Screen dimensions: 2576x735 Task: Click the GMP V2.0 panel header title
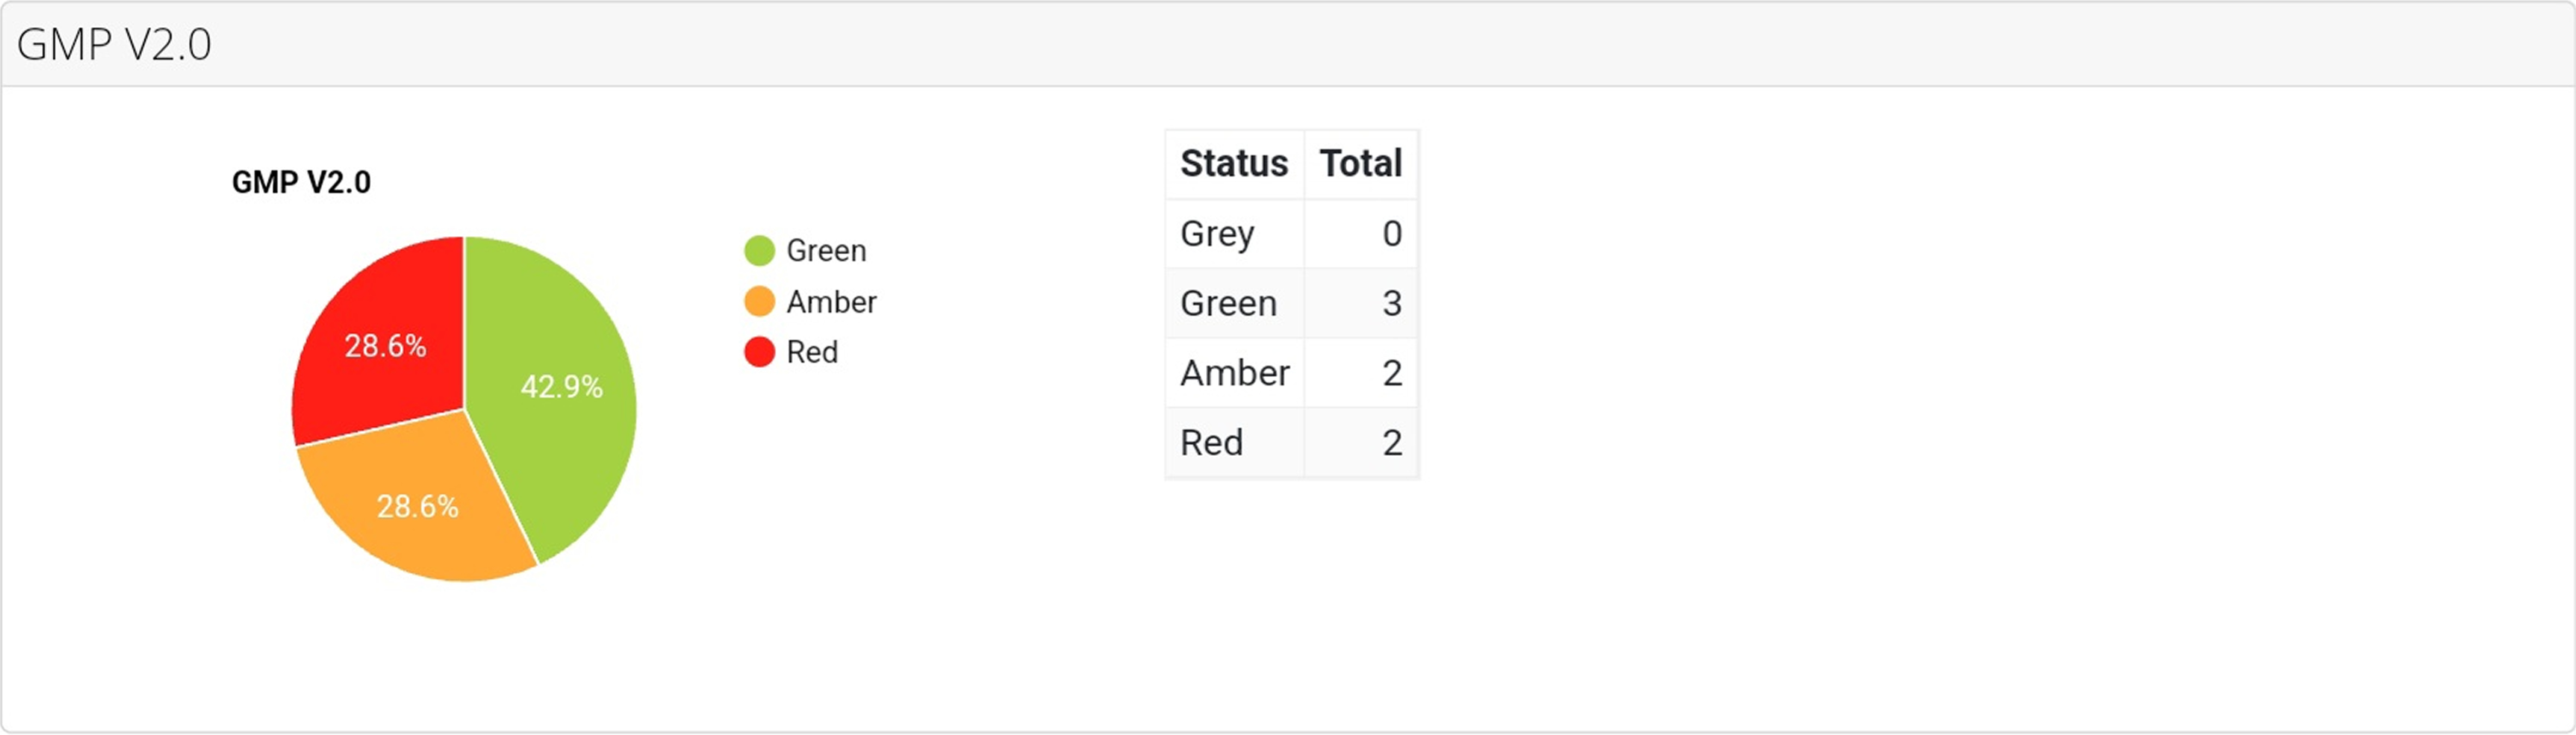pos(114,44)
